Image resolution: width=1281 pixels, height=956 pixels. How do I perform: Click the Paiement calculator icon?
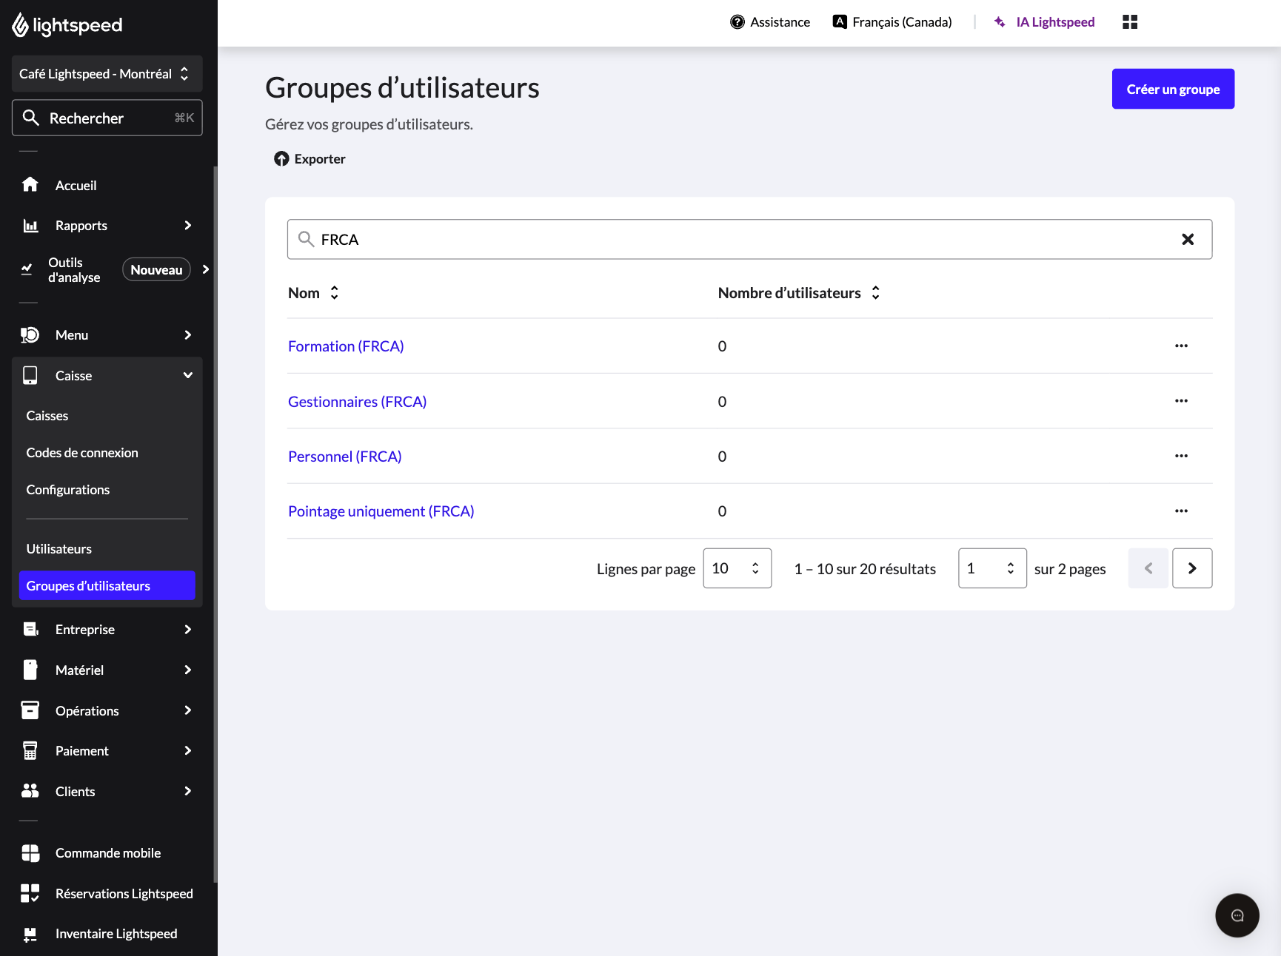click(x=30, y=750)
